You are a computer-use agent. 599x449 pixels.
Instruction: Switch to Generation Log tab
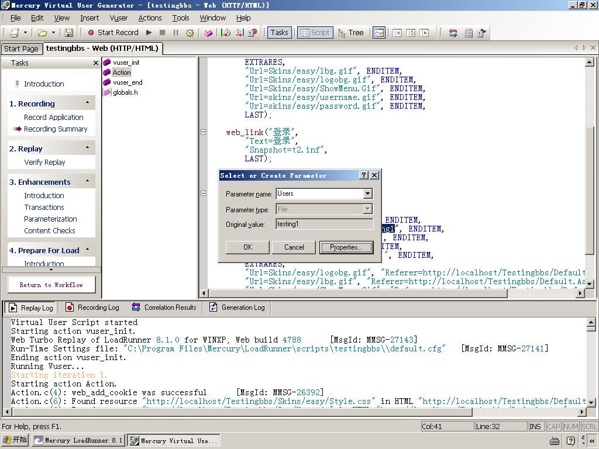click(x=237, y=308)
